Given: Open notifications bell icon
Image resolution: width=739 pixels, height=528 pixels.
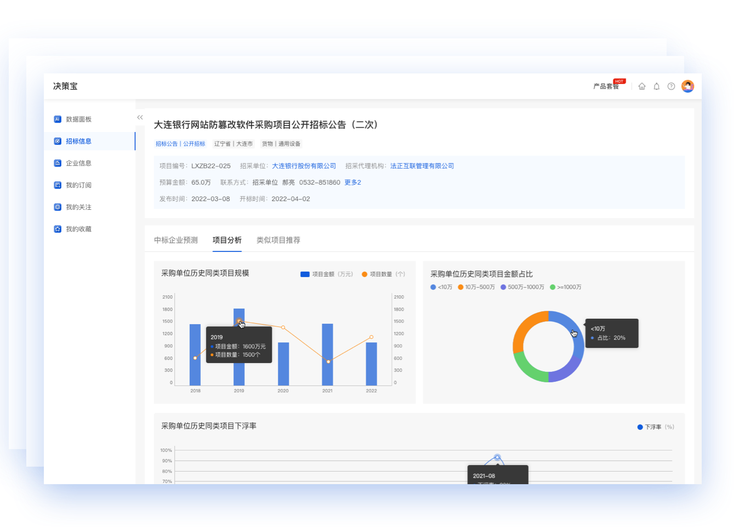Looking at the screenshot, I should 657,87.
